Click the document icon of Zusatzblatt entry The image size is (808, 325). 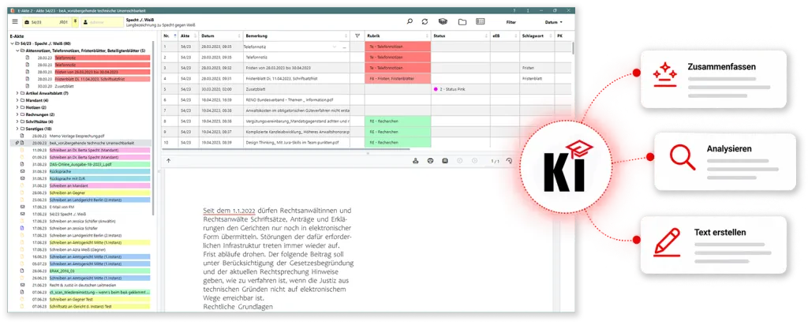[x=28, y=87]
